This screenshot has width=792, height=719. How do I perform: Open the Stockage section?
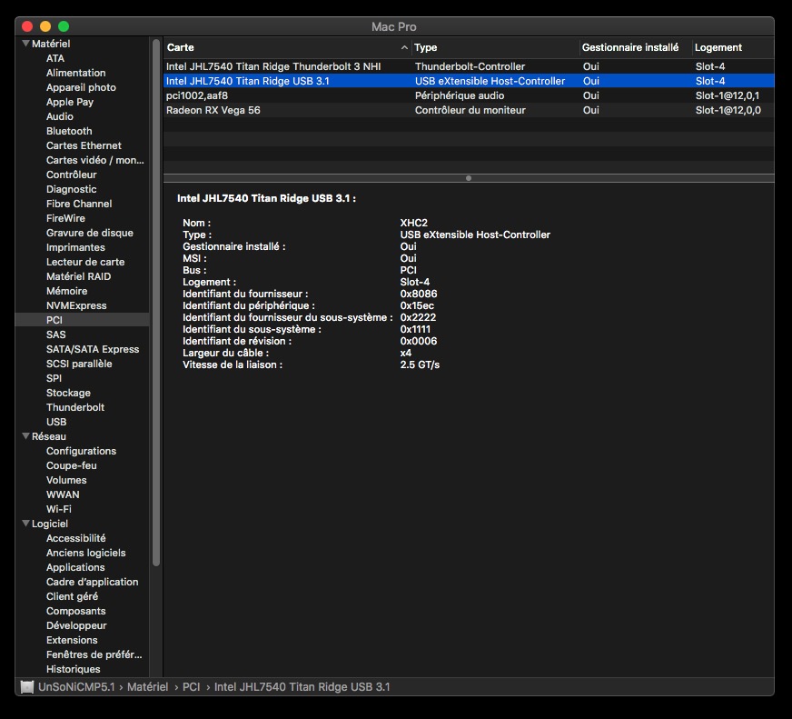(x=68, y=393)
